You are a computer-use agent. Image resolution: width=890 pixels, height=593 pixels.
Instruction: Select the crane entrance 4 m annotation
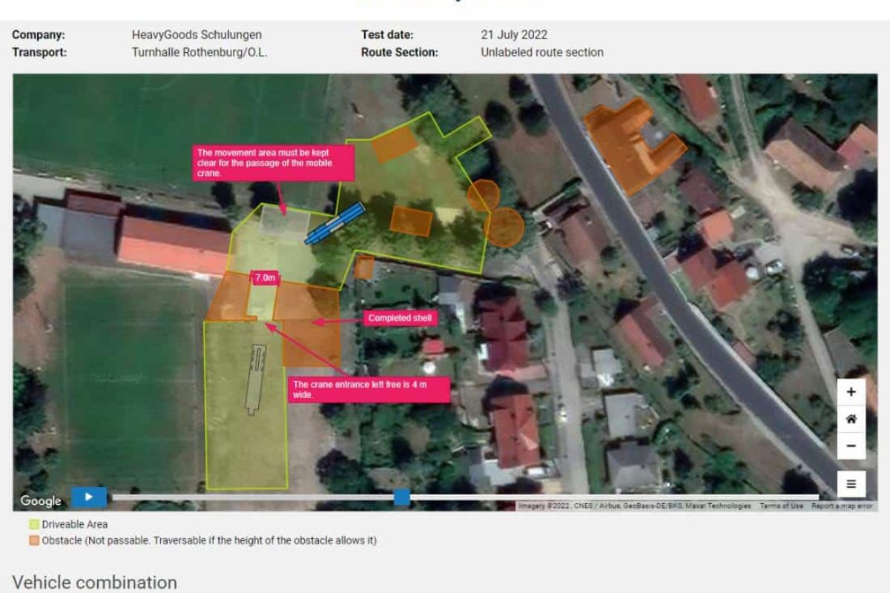[x=369, y=390]
